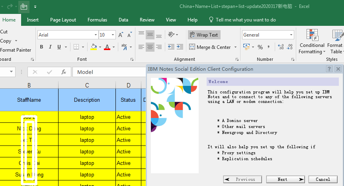Viewport: 344px width, 186px height.
Task: Click Accounting Number Format icon
Action: [x=246, y=47]
